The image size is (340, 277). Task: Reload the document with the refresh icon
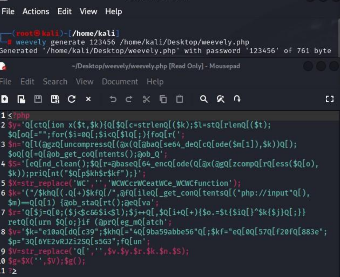pyautogui.click(x=71, y=99)
